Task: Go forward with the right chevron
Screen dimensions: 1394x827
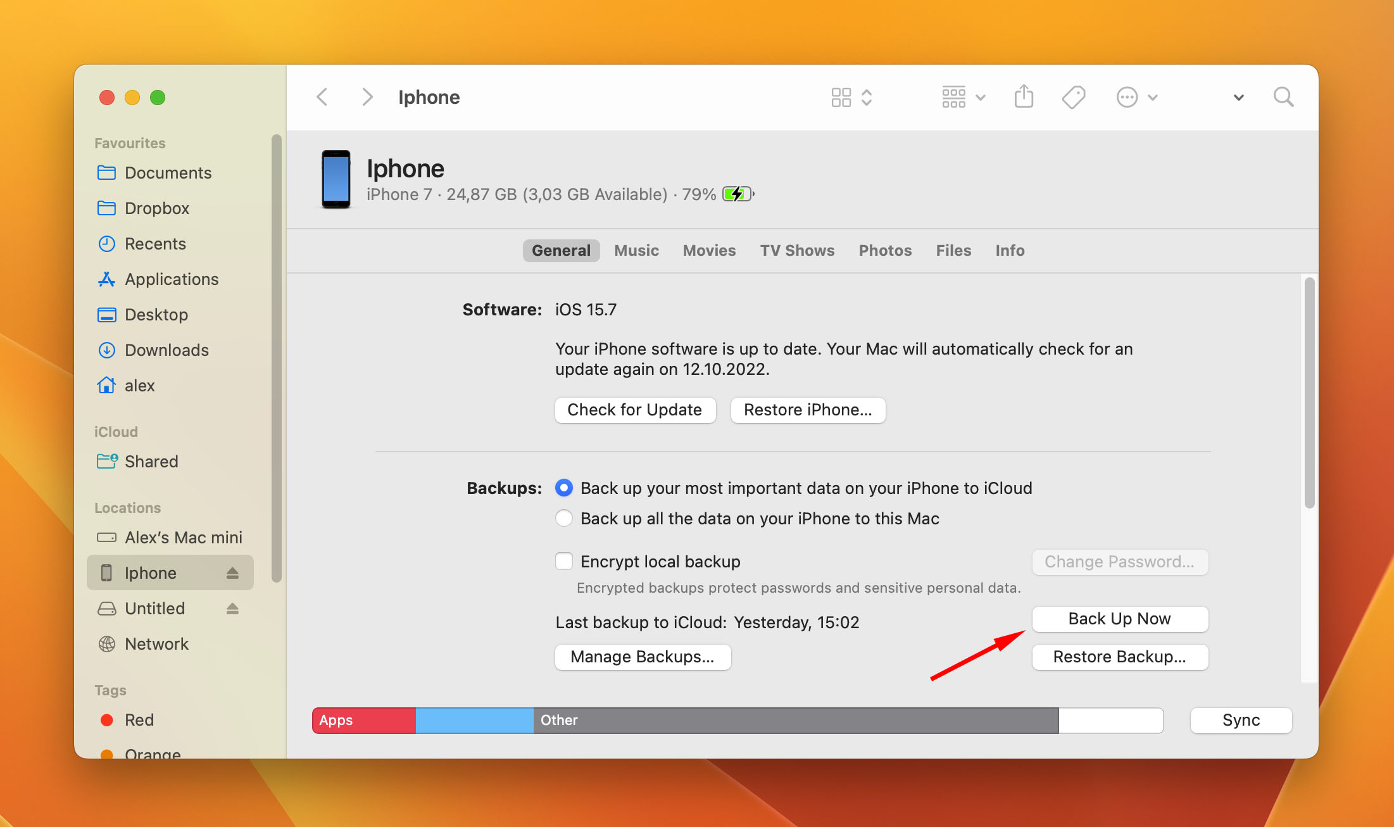Action: coord(367,97)
